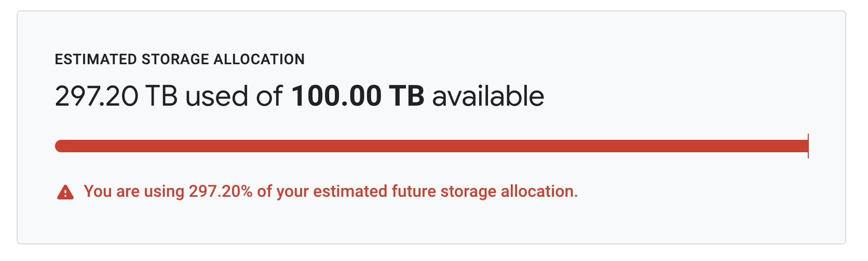Click the red warning triangle icon
This screenshot has height=261, width=868.
[65, 192]
